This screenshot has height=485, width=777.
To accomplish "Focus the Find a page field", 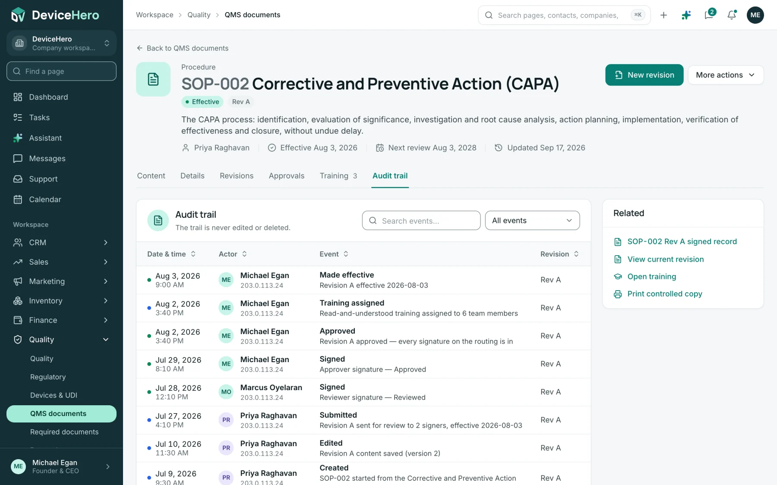I will coord(61,71).
